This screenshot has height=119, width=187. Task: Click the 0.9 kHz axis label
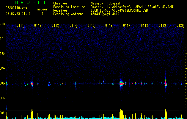click(x=2, y=68)
